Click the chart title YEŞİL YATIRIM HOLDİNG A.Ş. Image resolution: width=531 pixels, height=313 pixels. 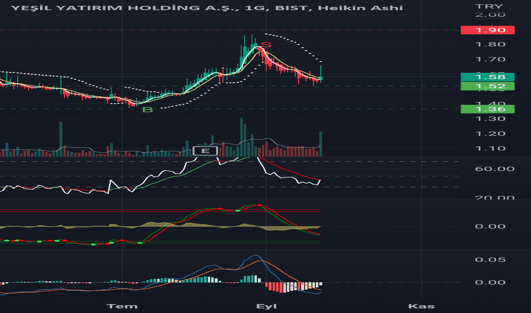[125, 8]
